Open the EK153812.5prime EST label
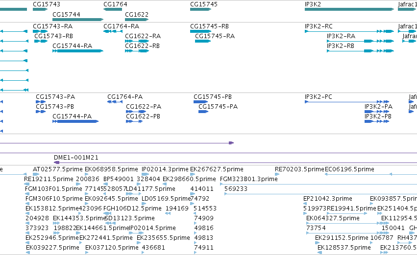 tap(52, 209)
